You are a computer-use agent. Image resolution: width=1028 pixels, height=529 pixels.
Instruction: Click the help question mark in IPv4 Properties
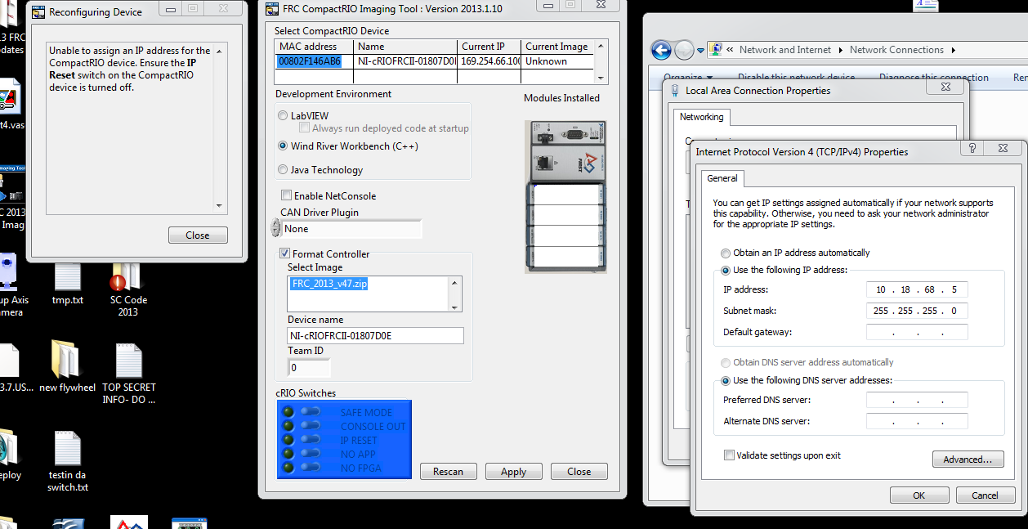pyautogui.click(x=972, y=148)
